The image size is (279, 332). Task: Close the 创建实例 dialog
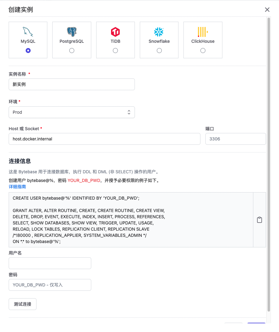267,10
